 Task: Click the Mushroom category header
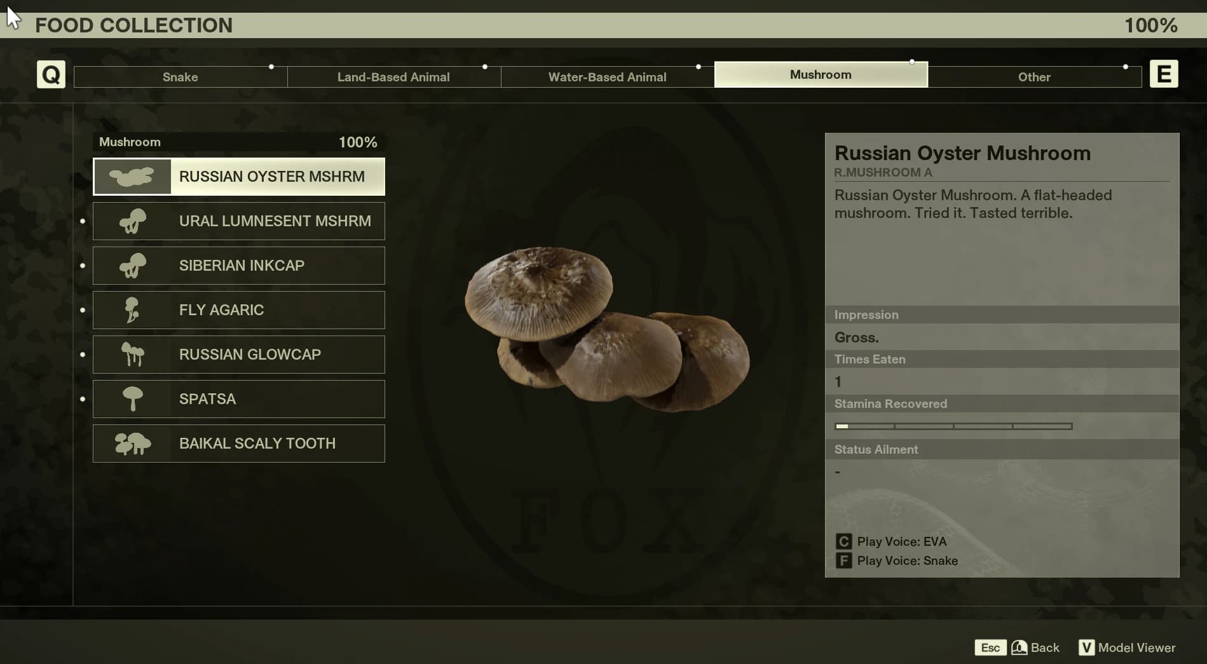coord(130,142)
